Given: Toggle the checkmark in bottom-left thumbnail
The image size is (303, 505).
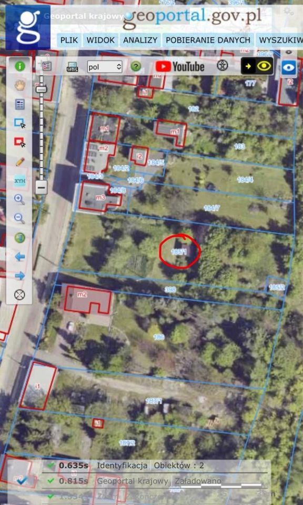Looking at the screenshot, I should pos(21,480).
